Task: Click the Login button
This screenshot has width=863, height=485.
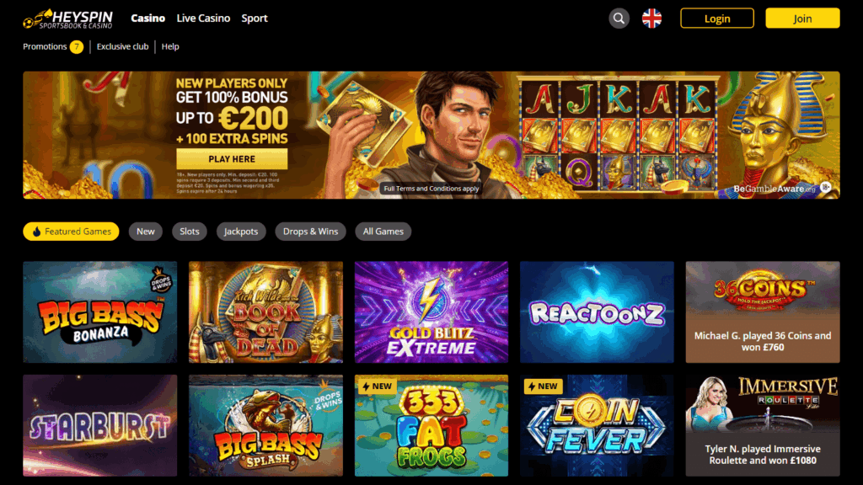Action: point(717,19)
